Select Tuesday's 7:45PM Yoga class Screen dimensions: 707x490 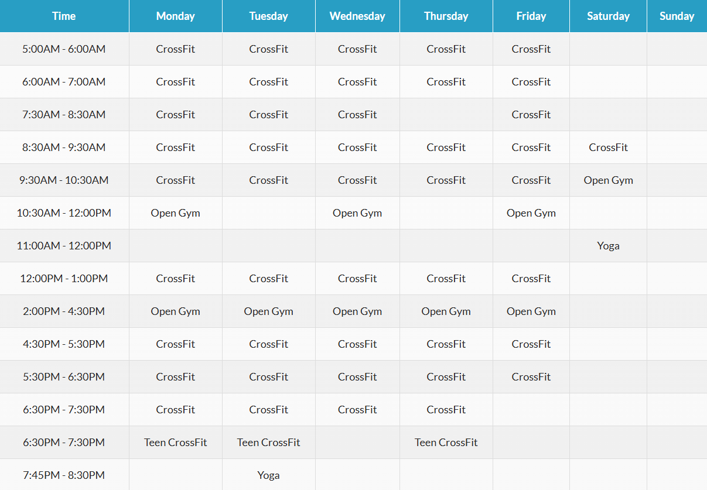(268, 475)
